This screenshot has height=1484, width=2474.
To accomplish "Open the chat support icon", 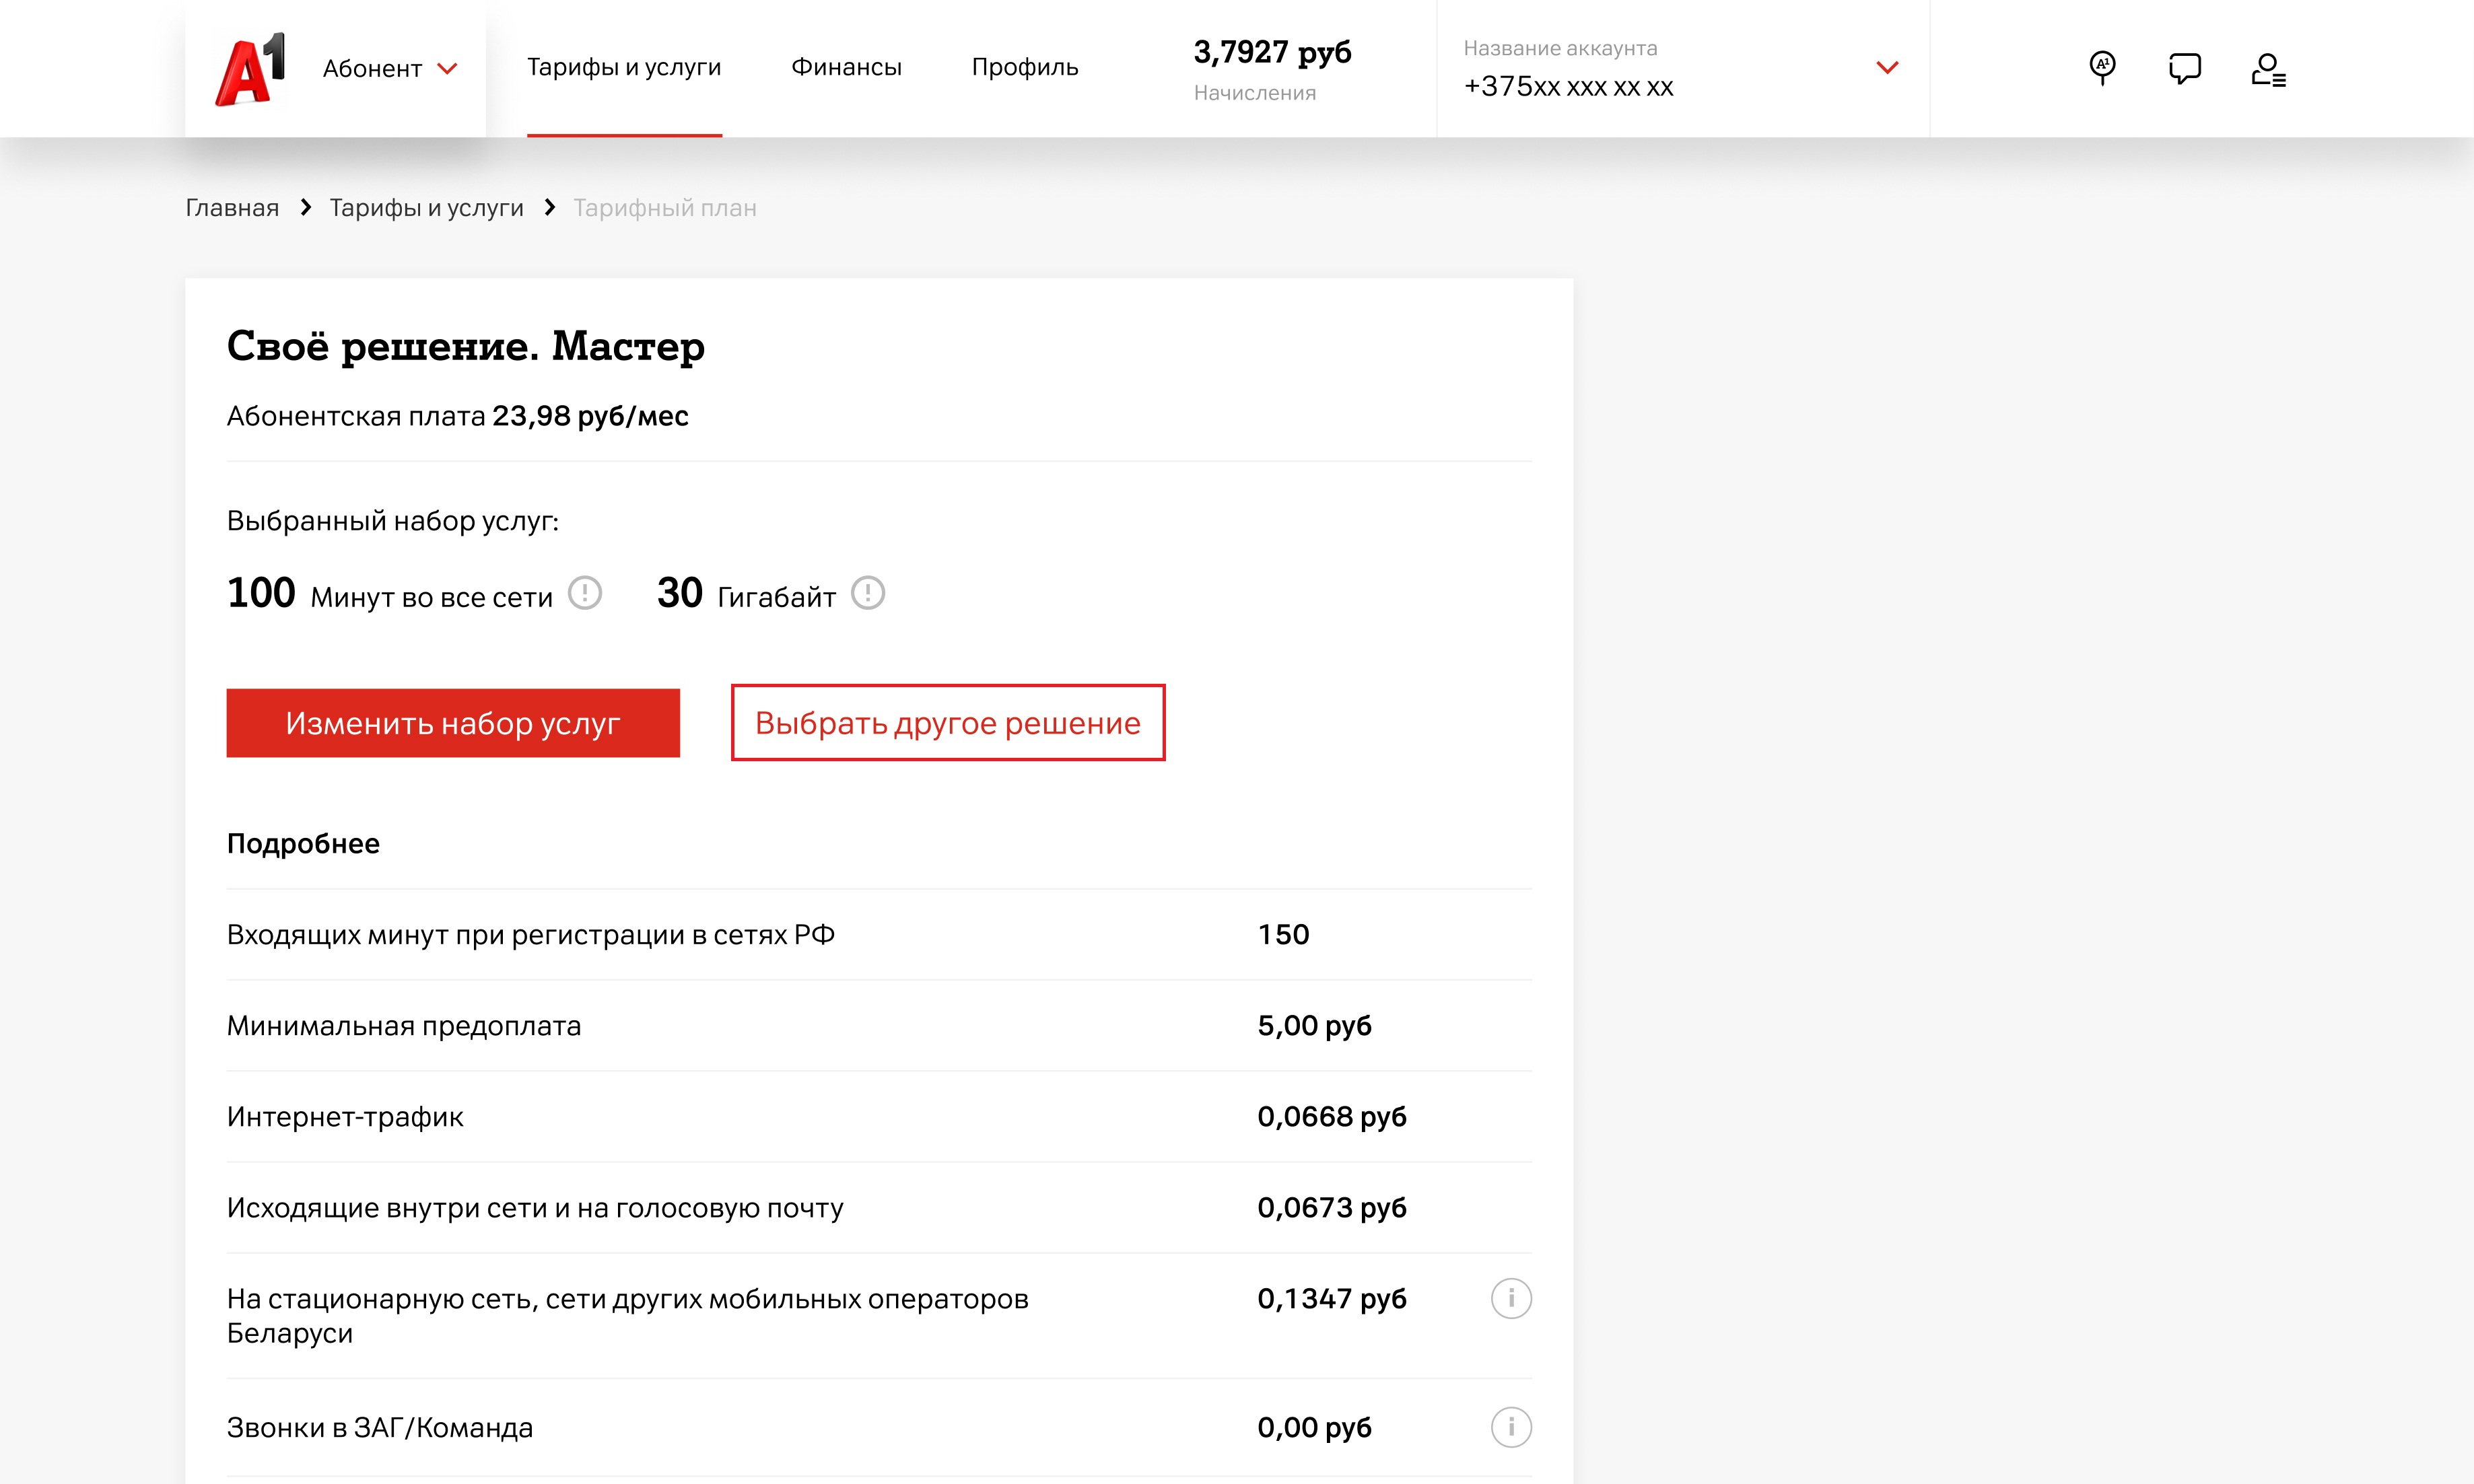I will pos(2184,68).
